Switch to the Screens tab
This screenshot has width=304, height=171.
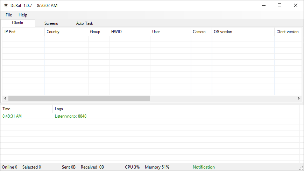[51, 23]
